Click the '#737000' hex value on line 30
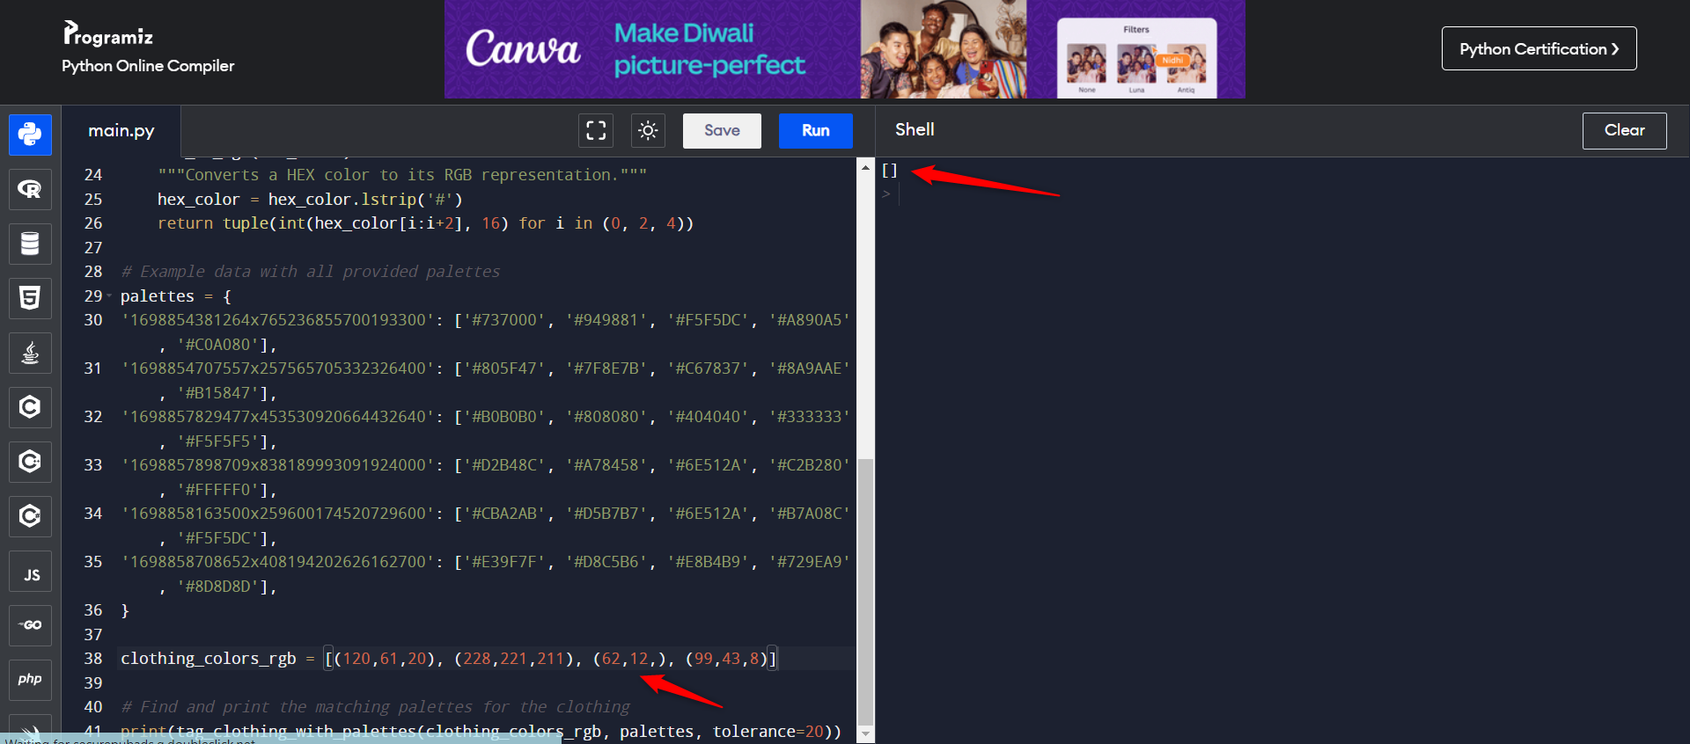This screenshot has height=744, width=1690. tap(504, 320)
